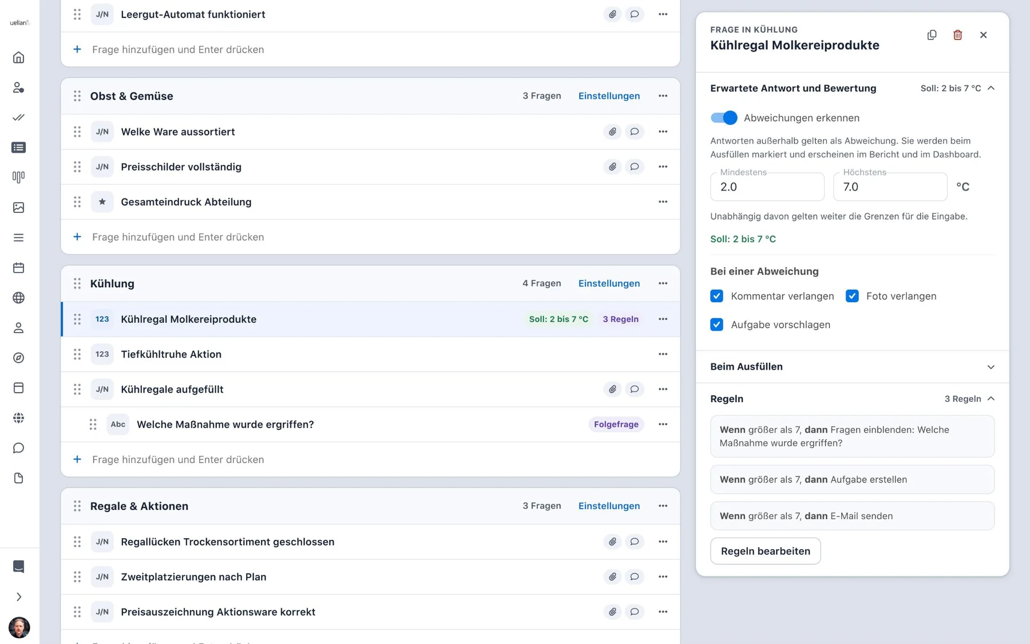Click comment icon for Zweitplatzierungen nach Plan
1030x644 pixels.
pyautogui.click(x=634, y=576)
